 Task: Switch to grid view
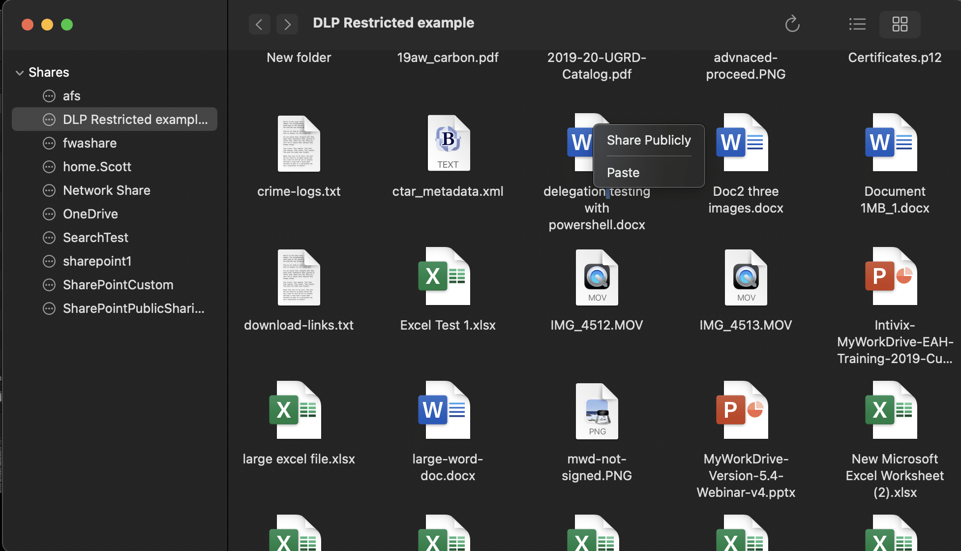[900, 24]
